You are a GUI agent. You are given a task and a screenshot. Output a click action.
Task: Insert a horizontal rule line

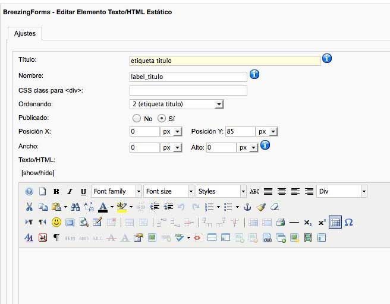point(294,222)
